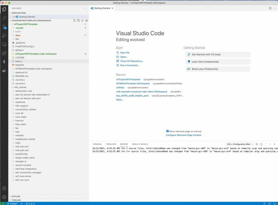This screenshot has height=205, width=278.
Task: Select the Output panel tab
Action: coord(124,144)
